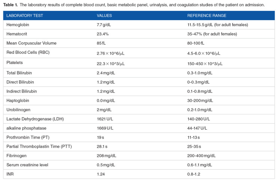Select the Hemoglobin row label
This screenshot has width=278, height=182.
click(x=17, y=25)
